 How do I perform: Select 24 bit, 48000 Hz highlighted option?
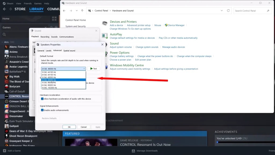(63, 80)
